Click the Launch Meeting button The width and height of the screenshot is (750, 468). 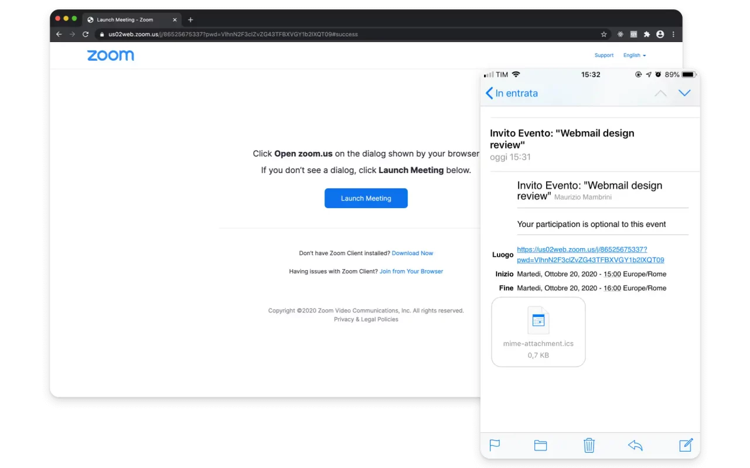point(366,198)
